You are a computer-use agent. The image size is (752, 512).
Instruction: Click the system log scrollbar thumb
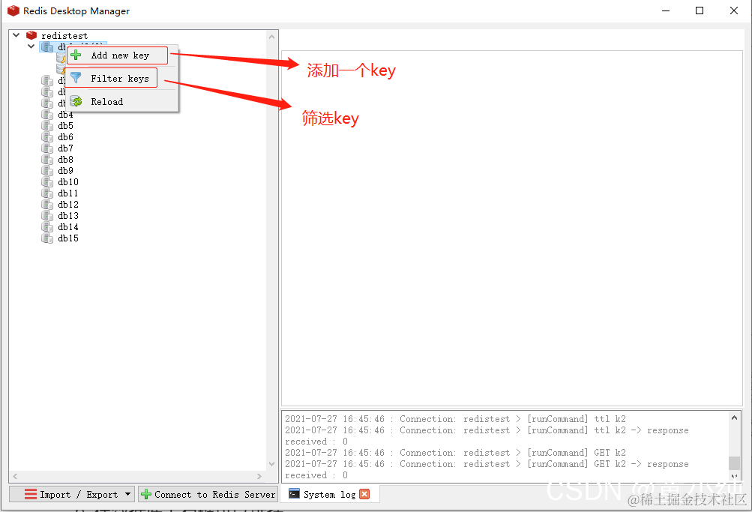pos(734,463)
